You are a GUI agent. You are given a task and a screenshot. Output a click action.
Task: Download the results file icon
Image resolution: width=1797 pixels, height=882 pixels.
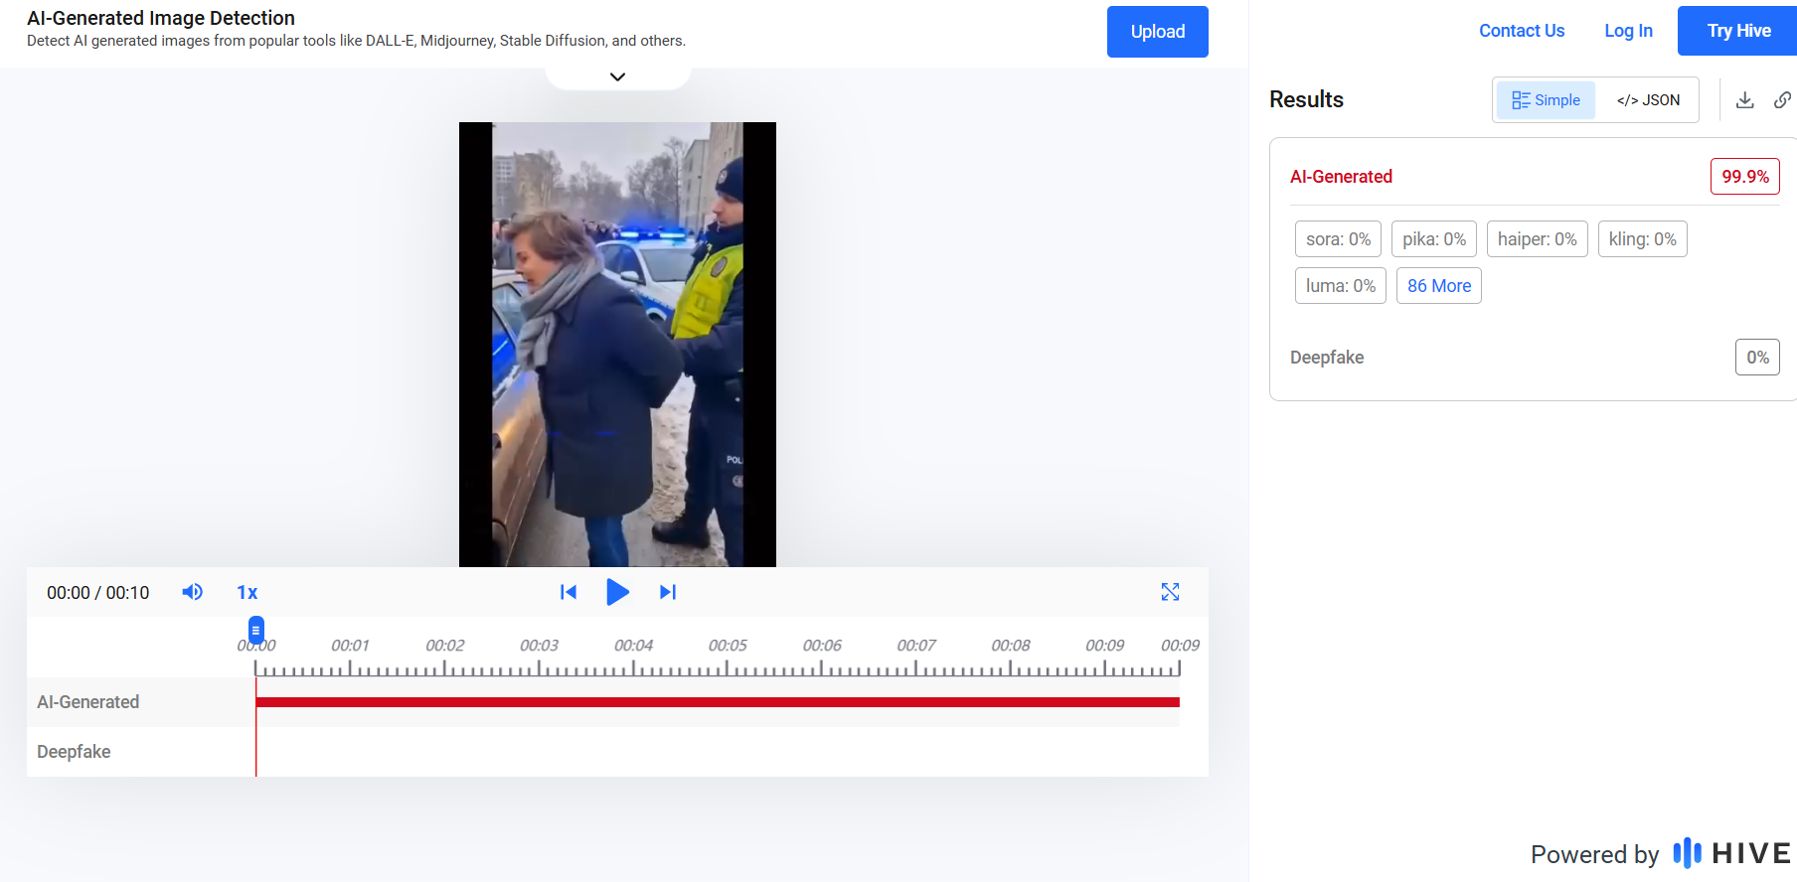1744,99
